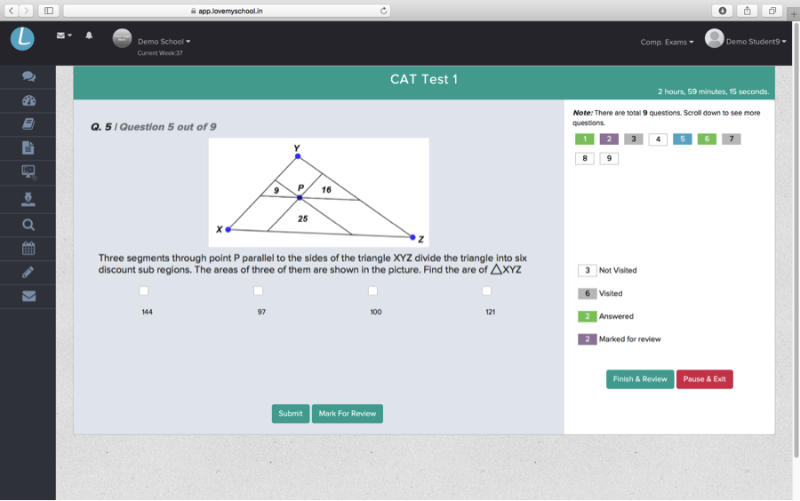Jump to question 3 in navigator
The height and width of the screenshot is (501, 800).
pyautogui.click(x=634, y=139)
